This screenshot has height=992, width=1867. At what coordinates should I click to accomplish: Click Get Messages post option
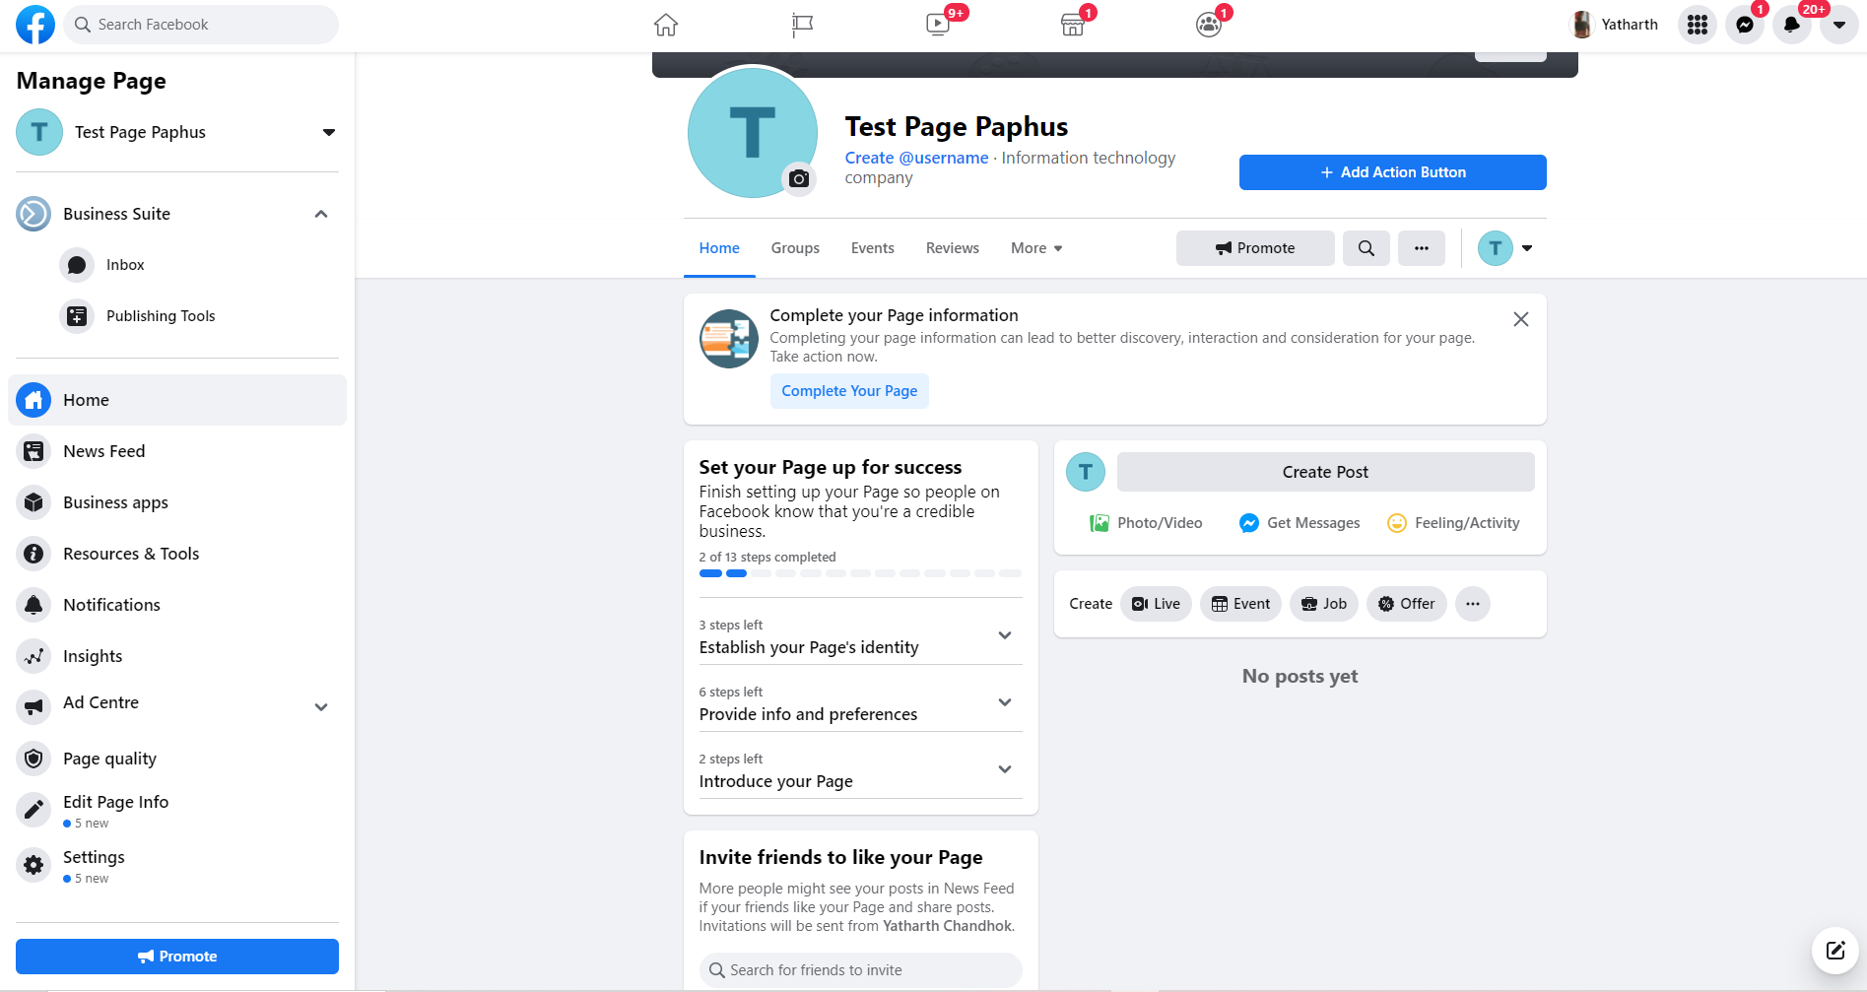click(1300, 523)
